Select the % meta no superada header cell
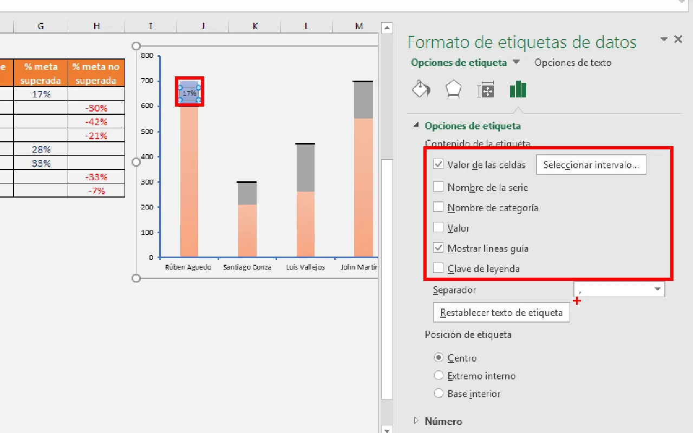 [x=97, y=74]
